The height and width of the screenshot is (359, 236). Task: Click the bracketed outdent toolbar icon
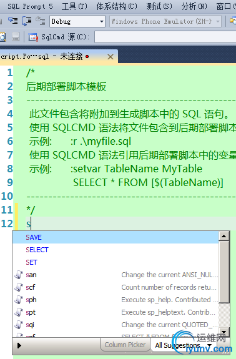click(27, 21)
